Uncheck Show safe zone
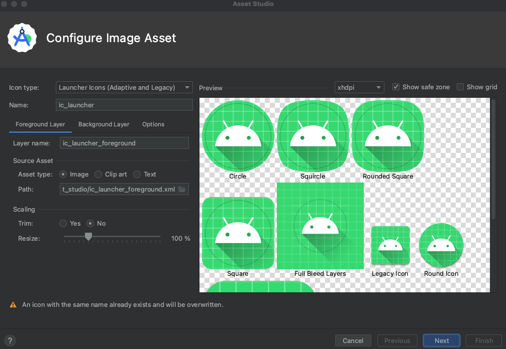 (x=396, y=87)
